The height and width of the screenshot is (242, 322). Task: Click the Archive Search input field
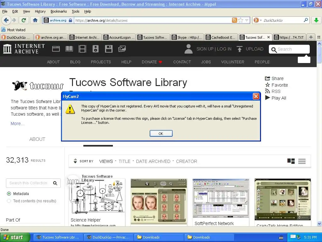tap(289, 49)
